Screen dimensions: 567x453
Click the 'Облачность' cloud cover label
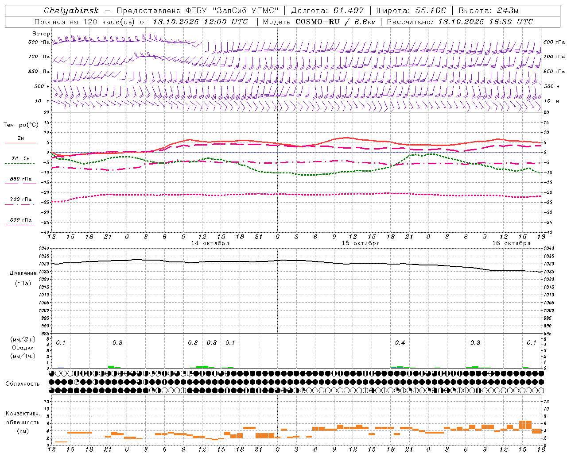[23, 384]
